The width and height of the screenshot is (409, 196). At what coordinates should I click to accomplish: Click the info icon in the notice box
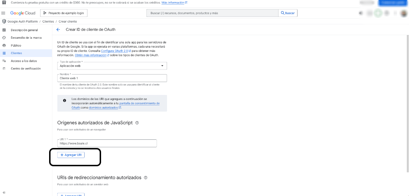click(x=65, y=100)
